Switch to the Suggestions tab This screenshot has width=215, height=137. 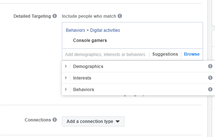(165, 54)
